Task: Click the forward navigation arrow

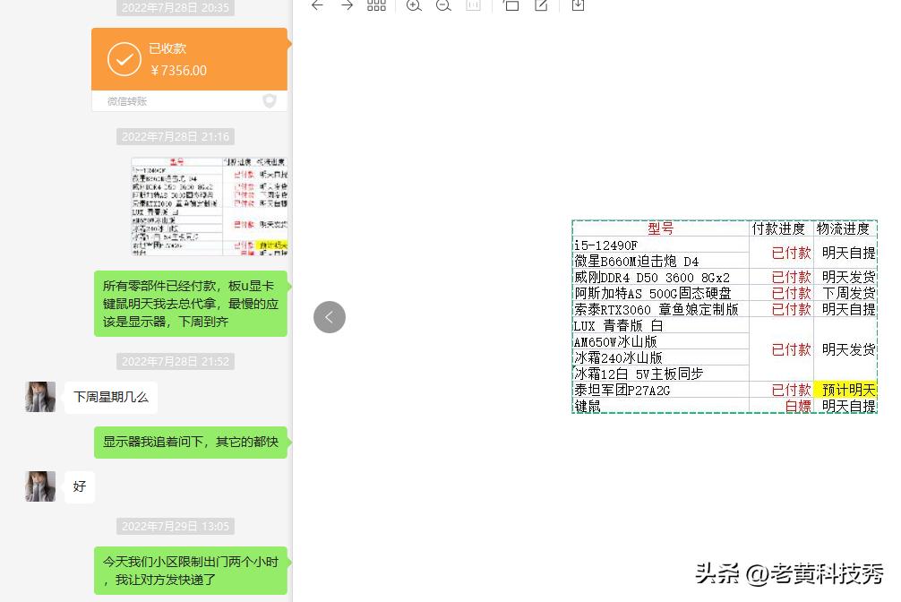Action: 347,6
